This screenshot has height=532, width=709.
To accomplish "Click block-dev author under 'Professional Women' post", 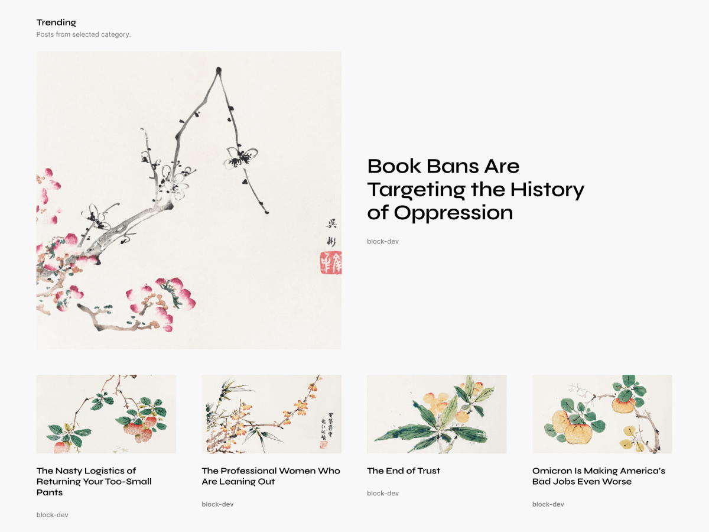I will [217, 504].
